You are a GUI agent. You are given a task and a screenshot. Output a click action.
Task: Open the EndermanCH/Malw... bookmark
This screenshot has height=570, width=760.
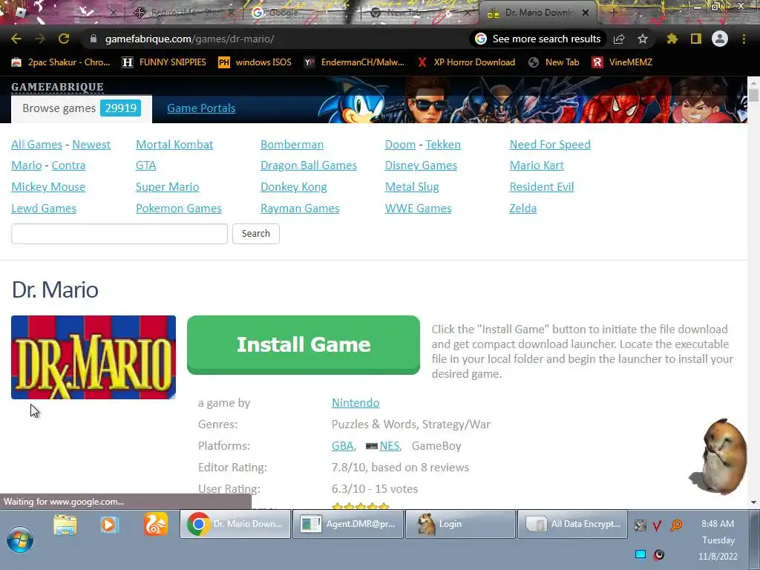[x=354, y=62]
